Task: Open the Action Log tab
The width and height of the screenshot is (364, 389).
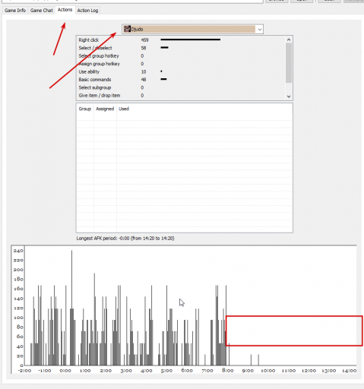Action: pos(87,11)
